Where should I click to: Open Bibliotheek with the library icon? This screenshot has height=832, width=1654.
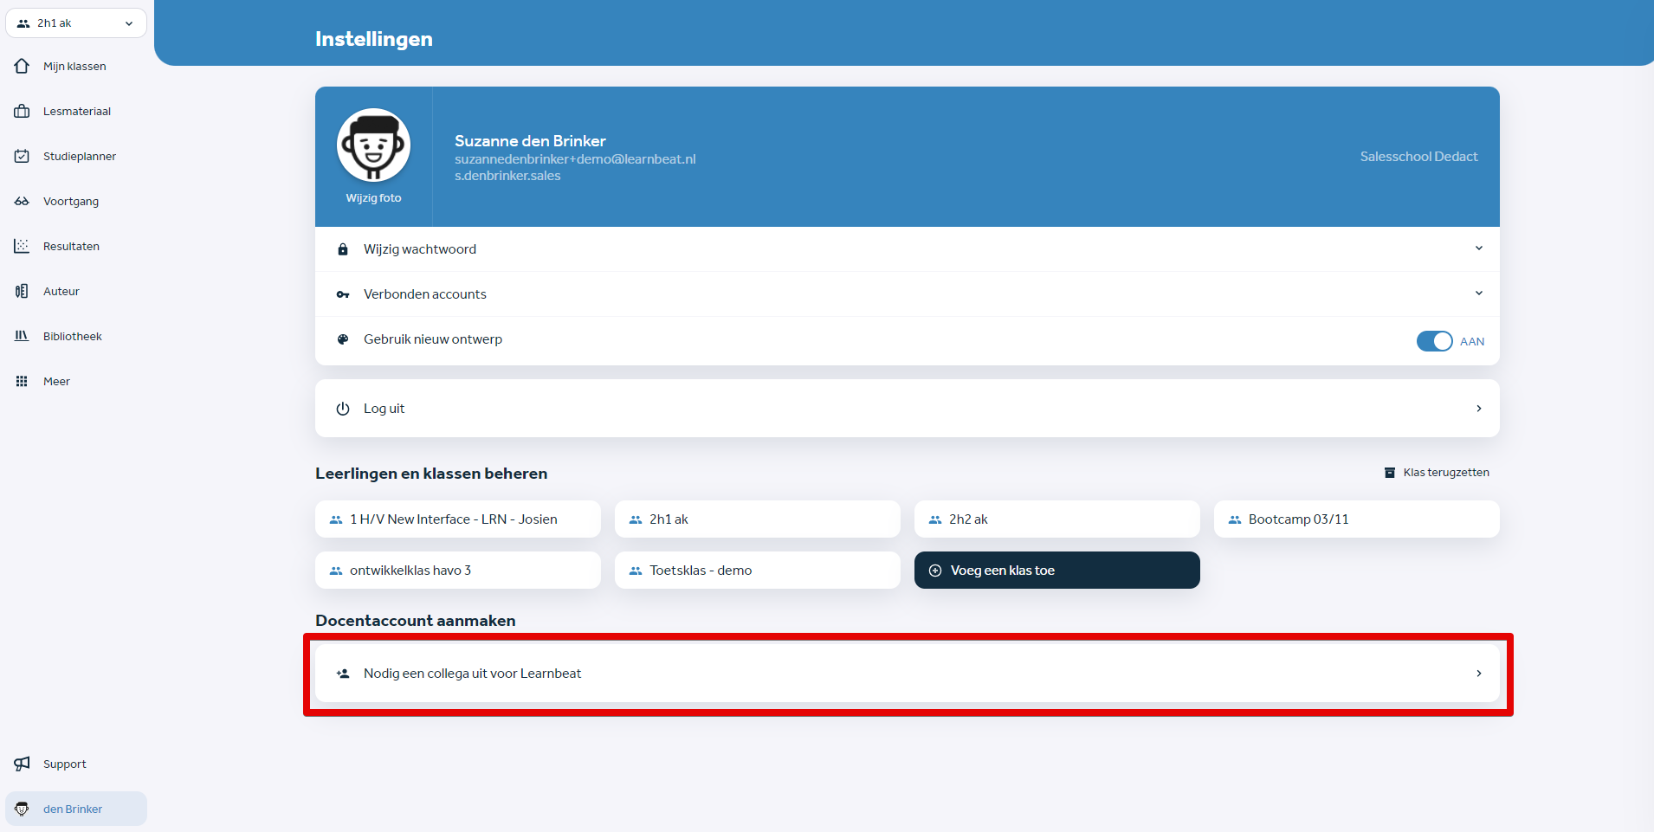(22, 336)
